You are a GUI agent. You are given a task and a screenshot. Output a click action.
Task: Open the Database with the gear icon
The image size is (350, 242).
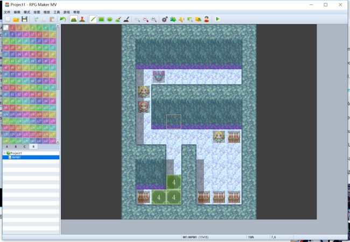[165, 19]
